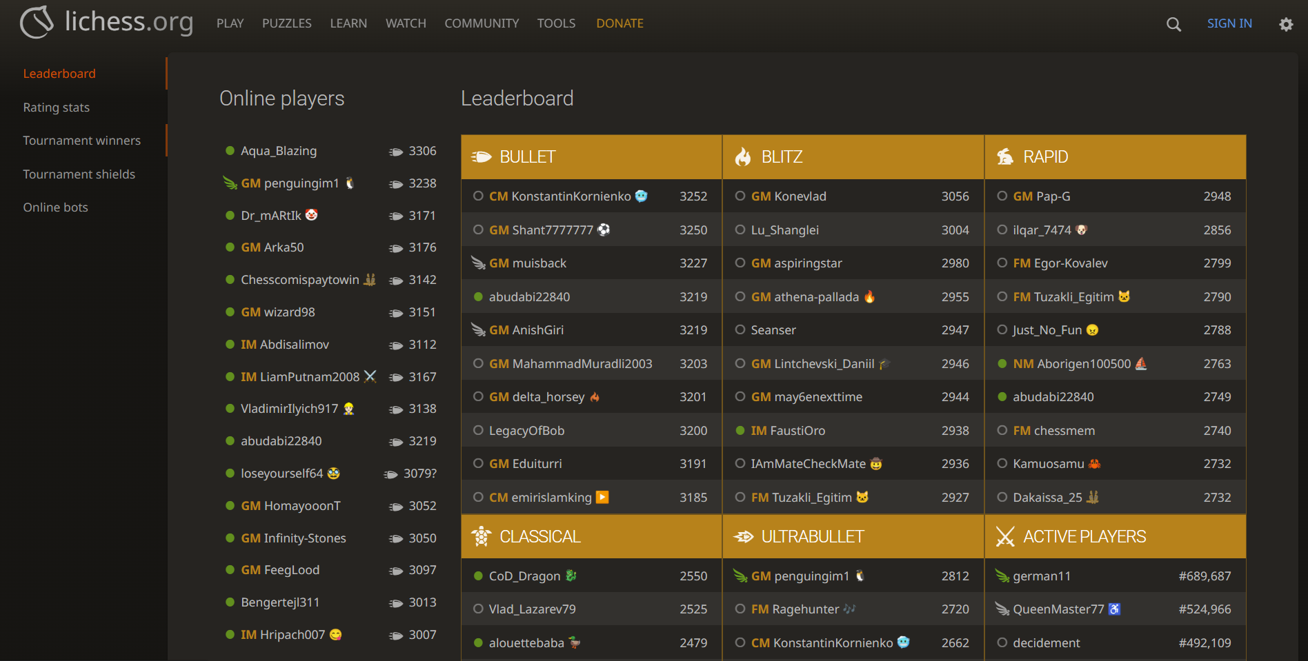Click cowboy flair next to IAmMateCheckMate
1308x661 pixels.
(876, 463)
